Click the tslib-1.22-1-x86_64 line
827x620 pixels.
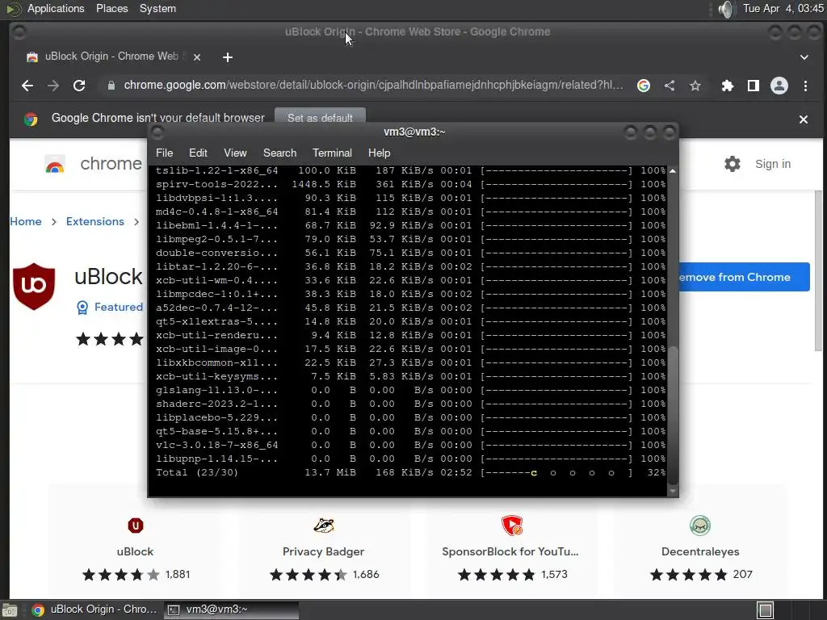tap(410, 171)
